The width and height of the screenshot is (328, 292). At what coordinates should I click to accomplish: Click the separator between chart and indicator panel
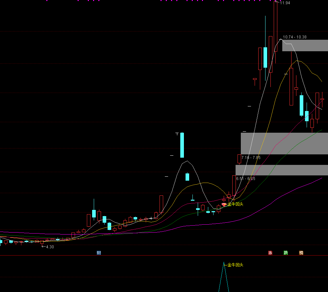pyautogui.click(x=164, y=256)
